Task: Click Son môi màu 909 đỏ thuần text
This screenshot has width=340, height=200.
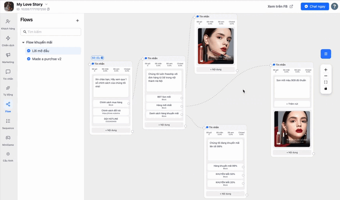Action: (x=291, y=80)
